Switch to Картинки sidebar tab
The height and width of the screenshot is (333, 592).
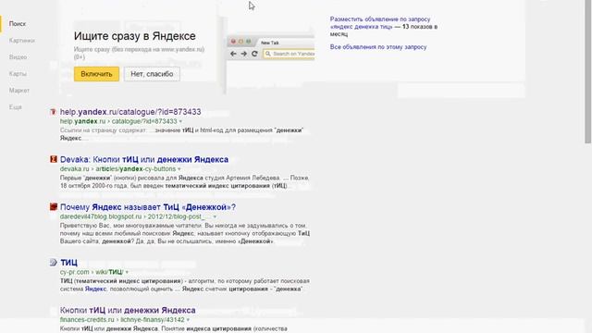coord(22,41)
